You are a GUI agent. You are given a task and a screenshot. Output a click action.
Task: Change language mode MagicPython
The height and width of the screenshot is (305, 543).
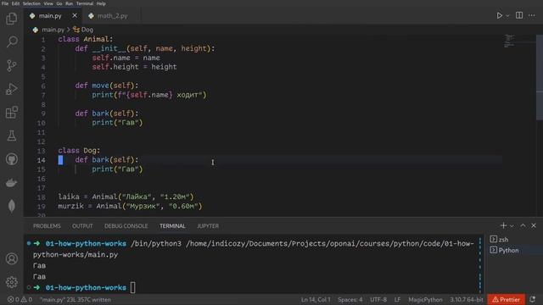pos(425,299)
